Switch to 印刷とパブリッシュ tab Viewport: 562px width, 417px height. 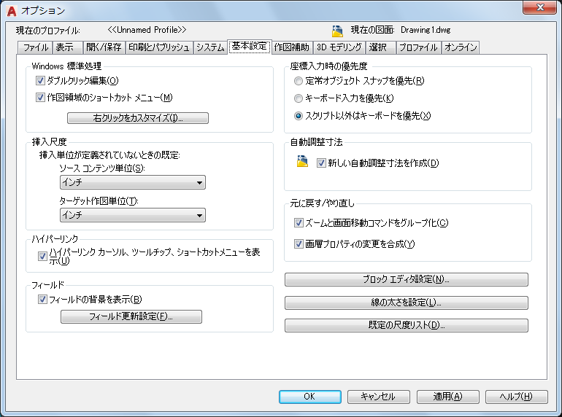(159, 47)
